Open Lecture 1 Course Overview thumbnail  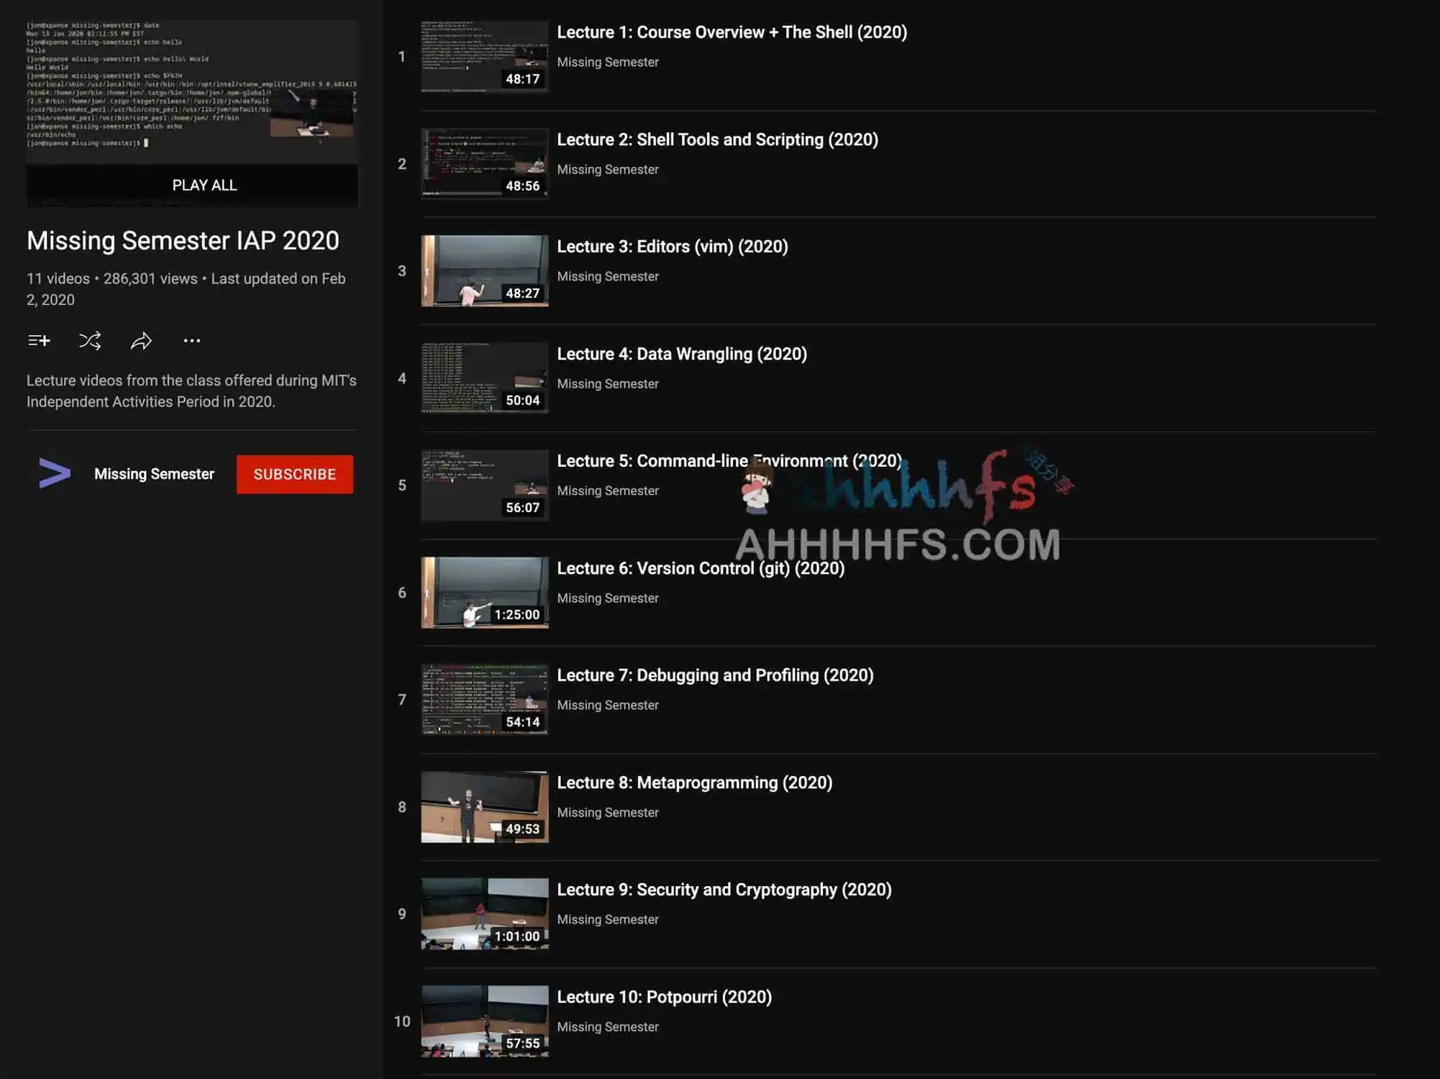point(484,56)
